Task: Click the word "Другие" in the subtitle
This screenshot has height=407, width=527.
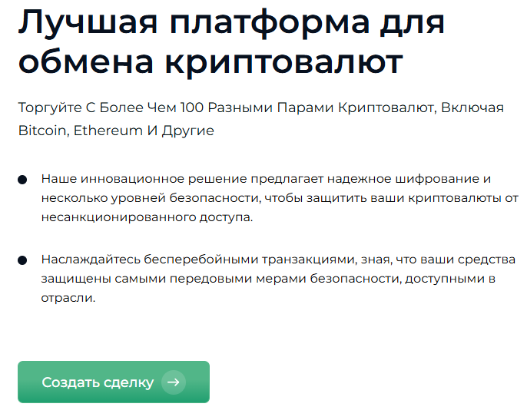Action: pyautogui.click(x=188, y=131)
